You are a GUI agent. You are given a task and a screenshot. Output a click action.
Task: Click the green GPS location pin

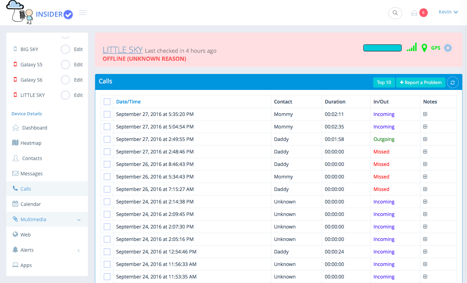coord(424,48)
